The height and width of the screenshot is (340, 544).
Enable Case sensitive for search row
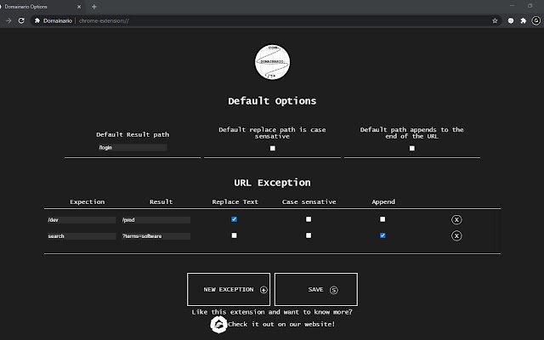(x=309, y=235)
